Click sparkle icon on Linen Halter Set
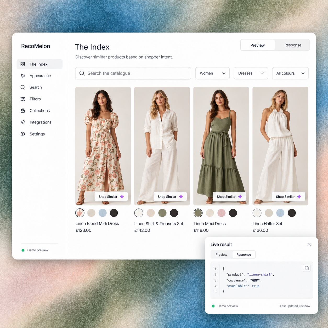The image size is (328, 328). click(299, 197)
